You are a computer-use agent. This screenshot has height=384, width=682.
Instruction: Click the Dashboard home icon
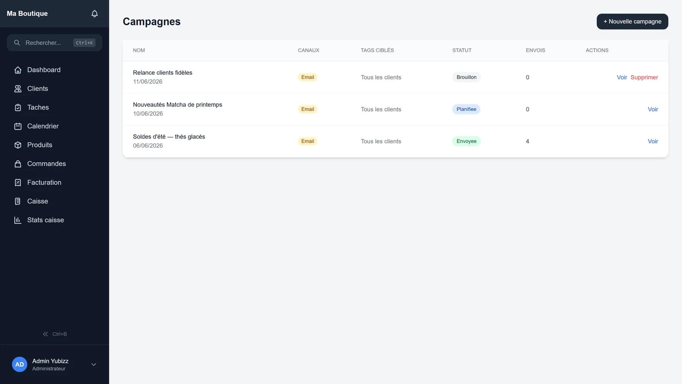18,70
